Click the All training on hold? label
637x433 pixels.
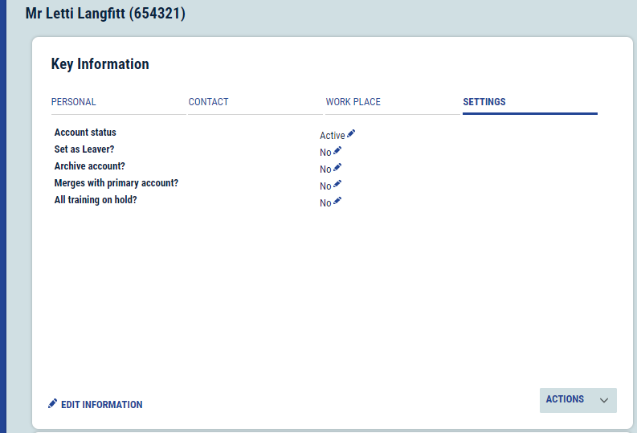click(x=96, y=200)
